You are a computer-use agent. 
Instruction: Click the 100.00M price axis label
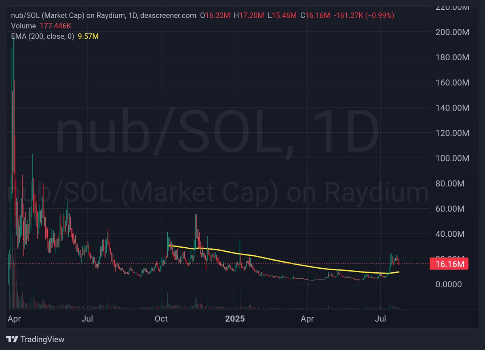coord(452,158)
